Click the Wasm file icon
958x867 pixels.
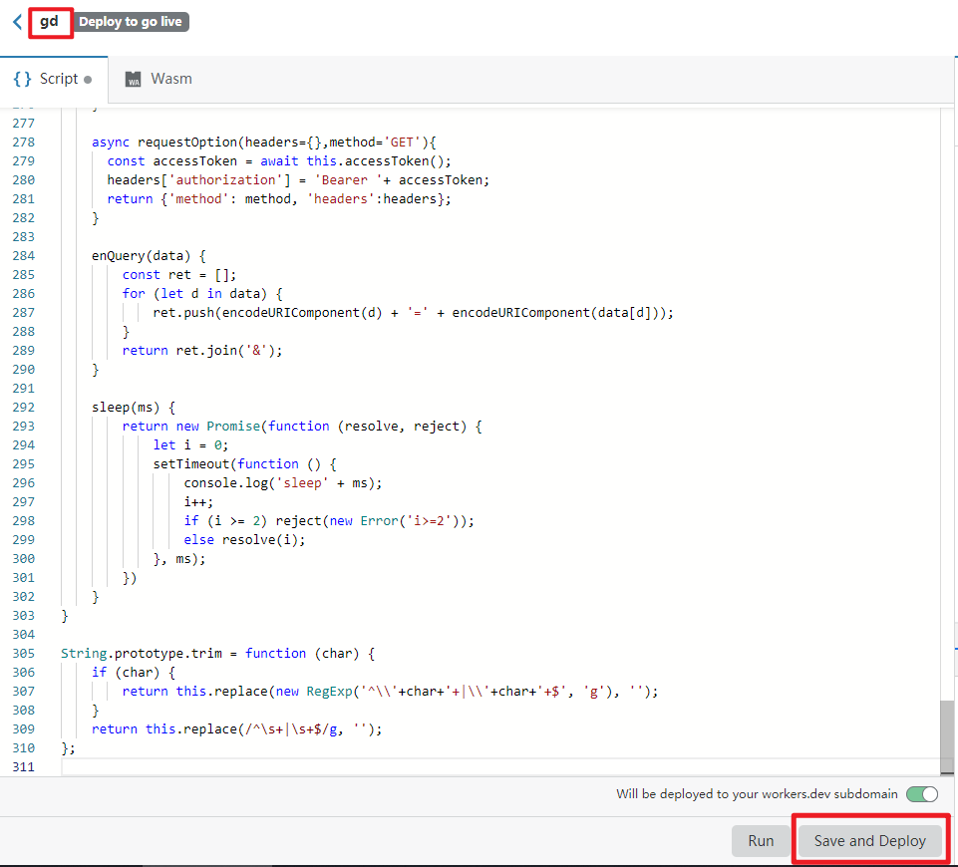click(133, 80)
